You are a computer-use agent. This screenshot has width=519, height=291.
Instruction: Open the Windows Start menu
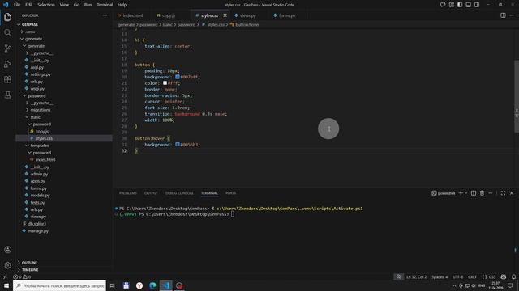click(x=6, y=285)
